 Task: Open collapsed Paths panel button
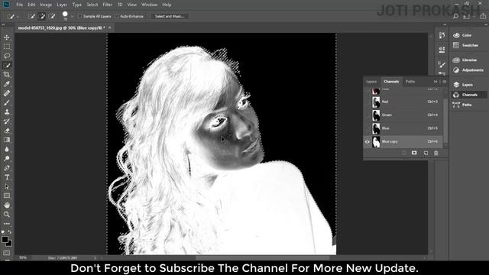pos(462,105)
